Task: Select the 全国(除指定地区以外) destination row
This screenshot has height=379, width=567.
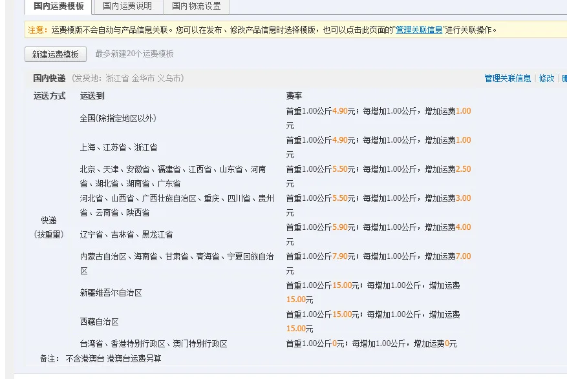Action: (118, 118)
